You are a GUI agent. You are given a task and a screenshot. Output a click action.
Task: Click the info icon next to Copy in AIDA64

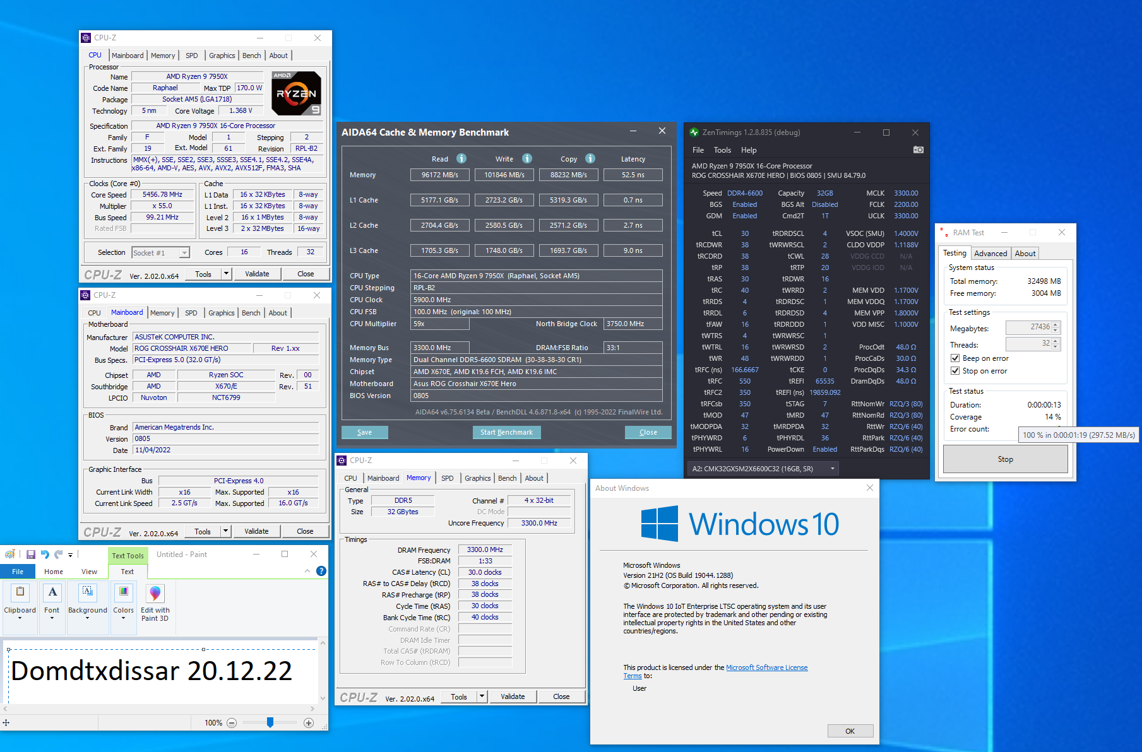coord(590,158)
